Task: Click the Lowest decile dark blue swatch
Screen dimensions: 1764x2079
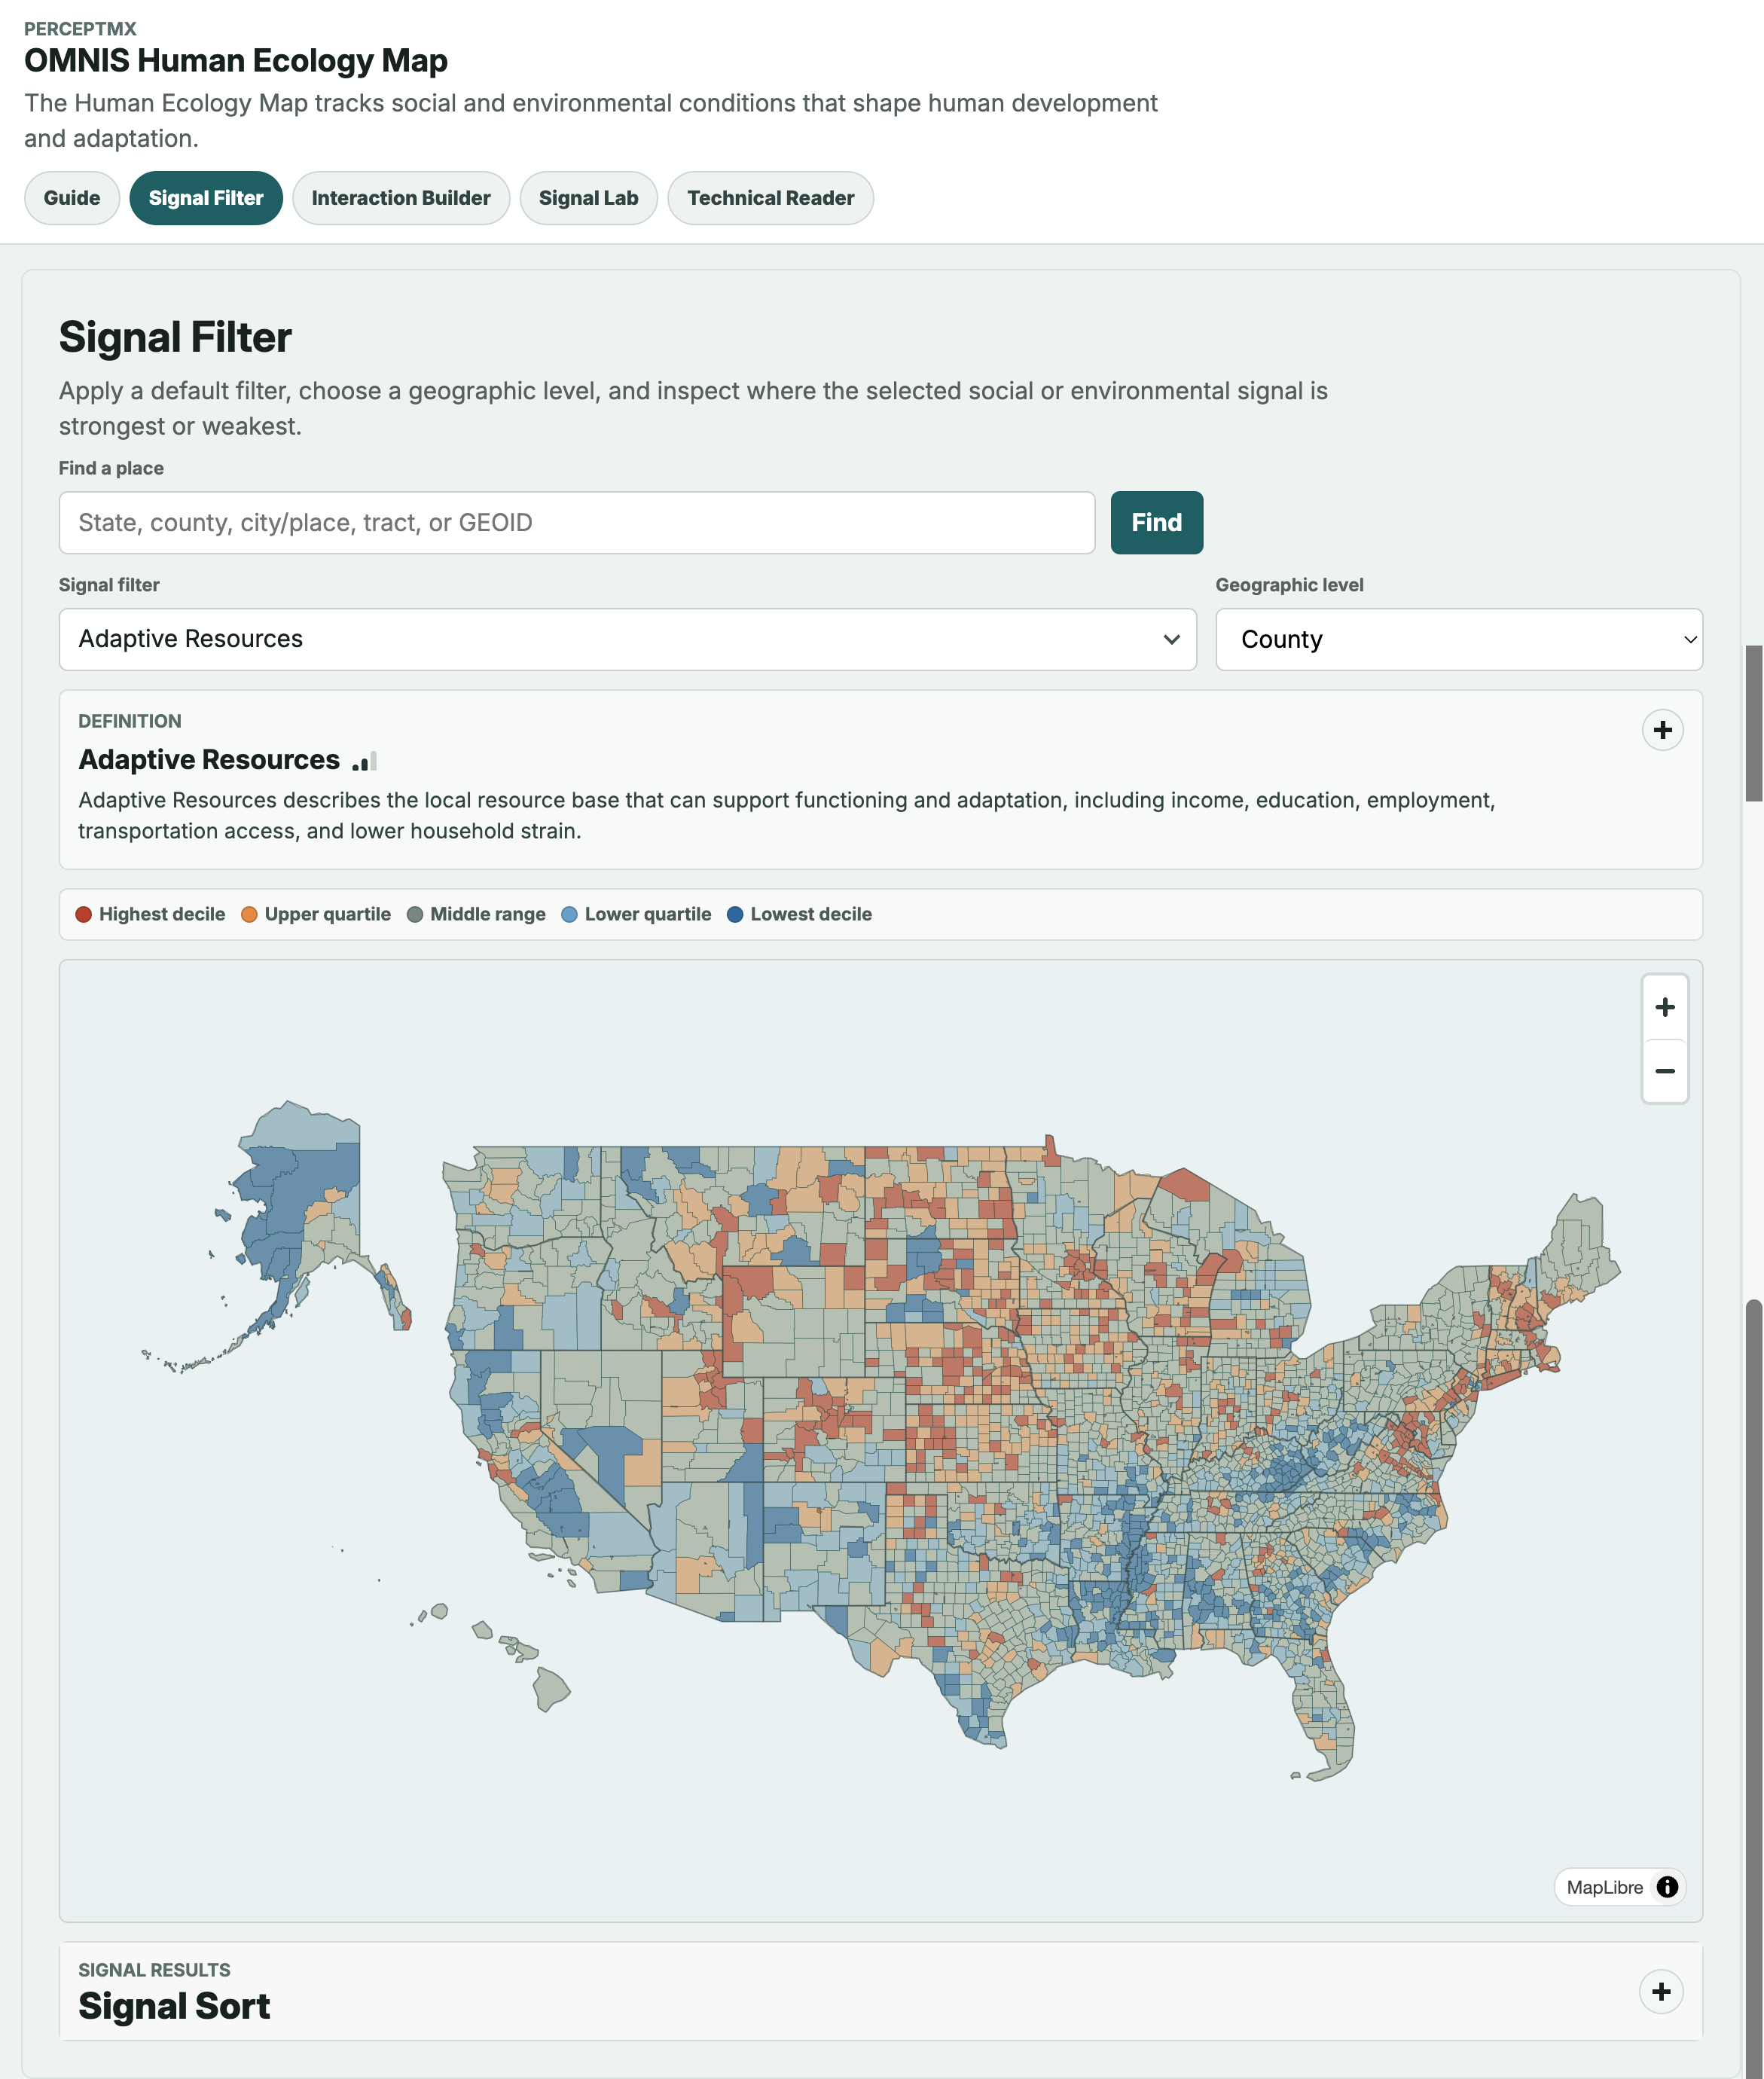Action: [x=735, y=914]
